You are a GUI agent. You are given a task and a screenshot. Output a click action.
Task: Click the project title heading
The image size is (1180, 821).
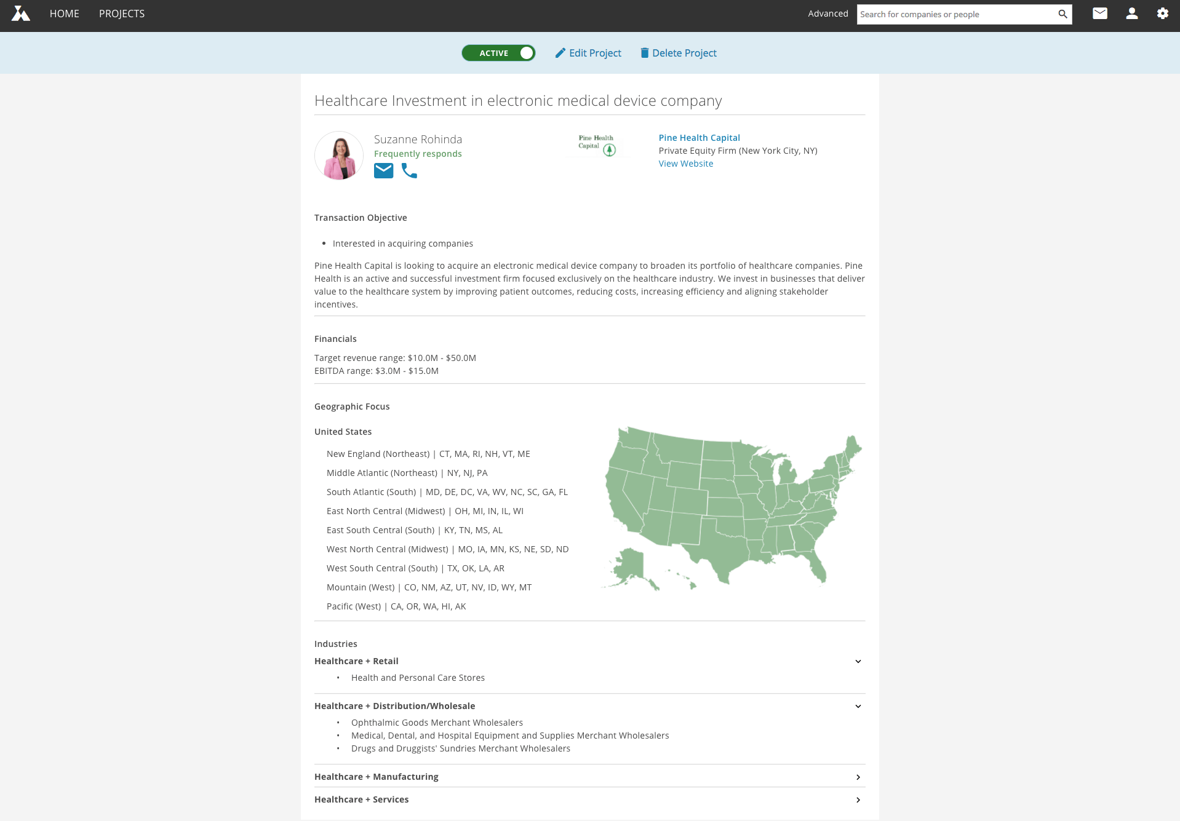click(518, 100)
